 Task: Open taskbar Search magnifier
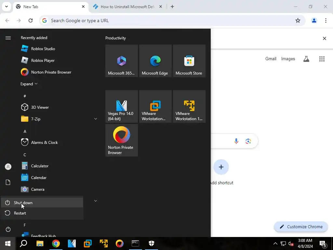23,243
